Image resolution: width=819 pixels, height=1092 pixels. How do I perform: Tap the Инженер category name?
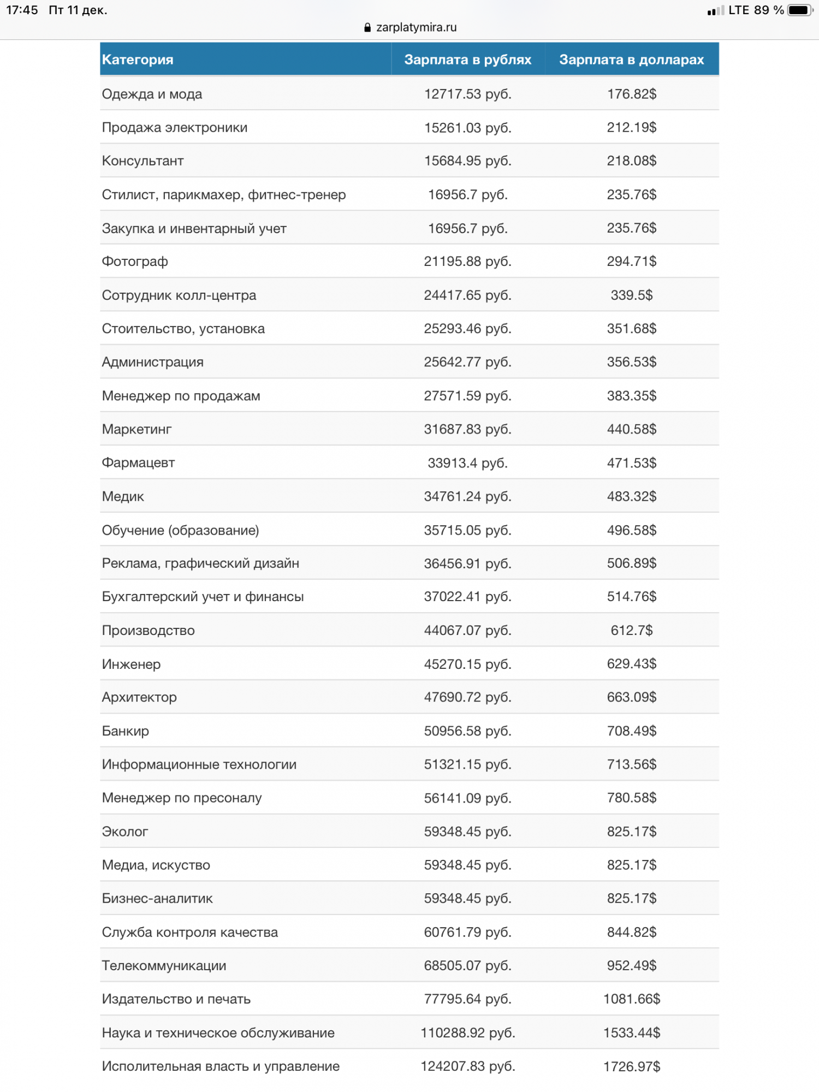[x=131, y=664]
